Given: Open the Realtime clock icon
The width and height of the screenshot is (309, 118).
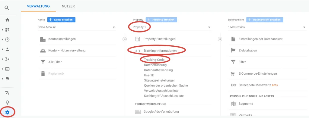Looking at the screenshot, I should 7,39.
